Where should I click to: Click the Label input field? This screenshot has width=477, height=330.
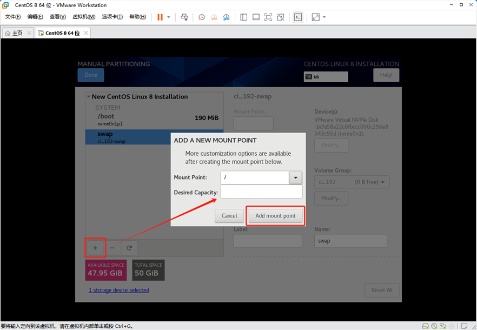pos(268,241)
